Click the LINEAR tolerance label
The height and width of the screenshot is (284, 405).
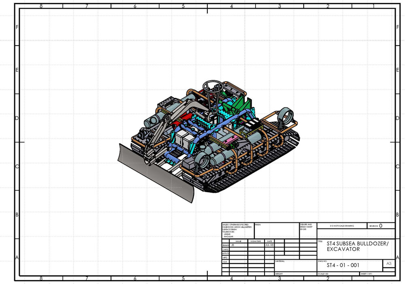[227, 234]
